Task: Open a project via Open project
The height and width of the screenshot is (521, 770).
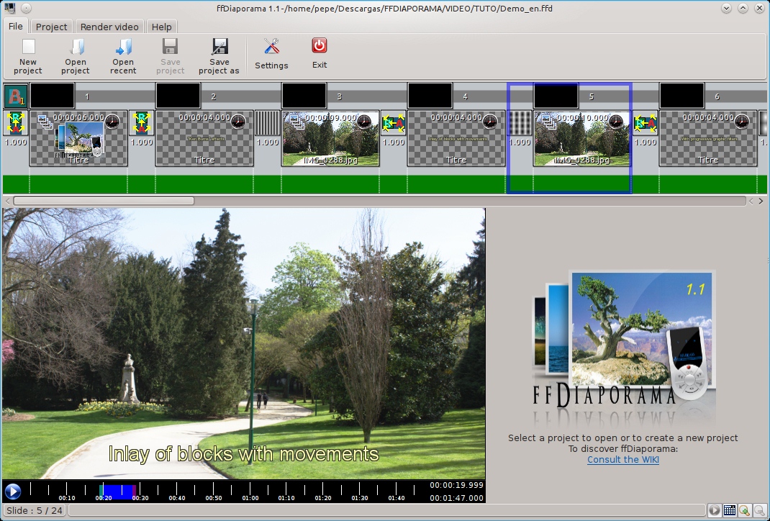Action: click(x=75, y=56)
